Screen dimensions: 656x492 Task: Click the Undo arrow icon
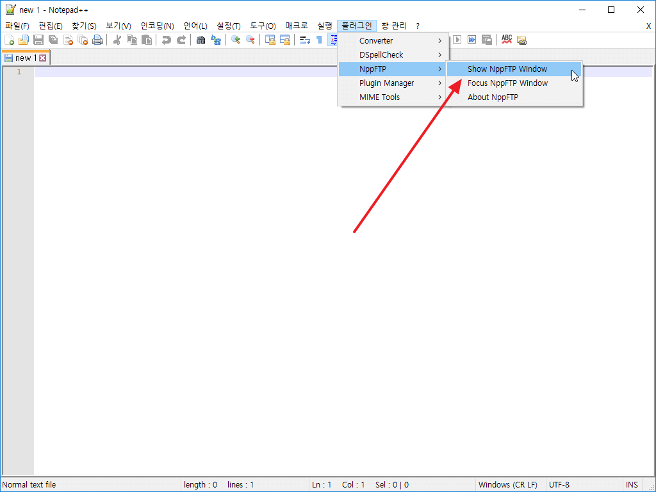pos(167,40)
